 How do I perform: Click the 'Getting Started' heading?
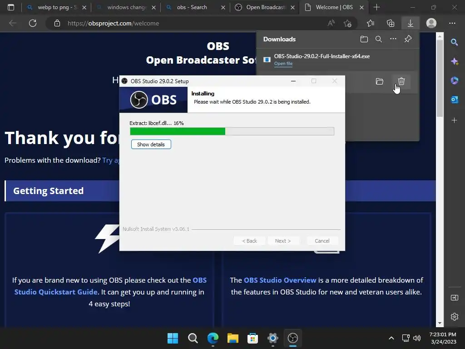(48, 191)
